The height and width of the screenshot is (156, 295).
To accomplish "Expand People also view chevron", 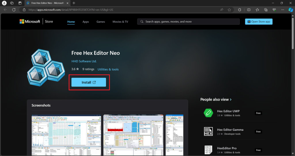I will click(x=231, y=99).
